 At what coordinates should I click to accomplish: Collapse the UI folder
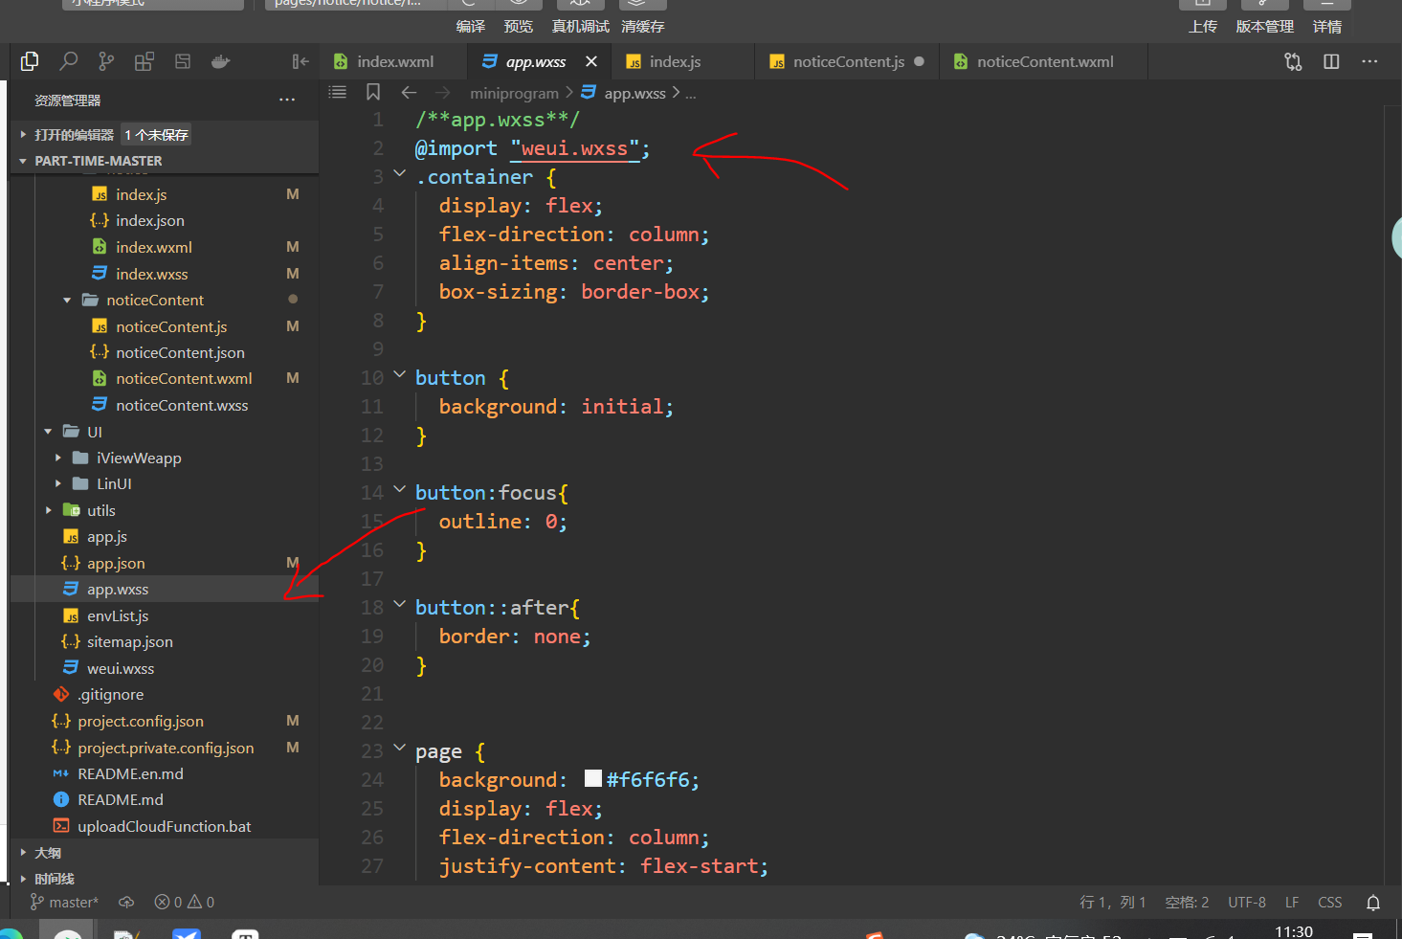48,432
